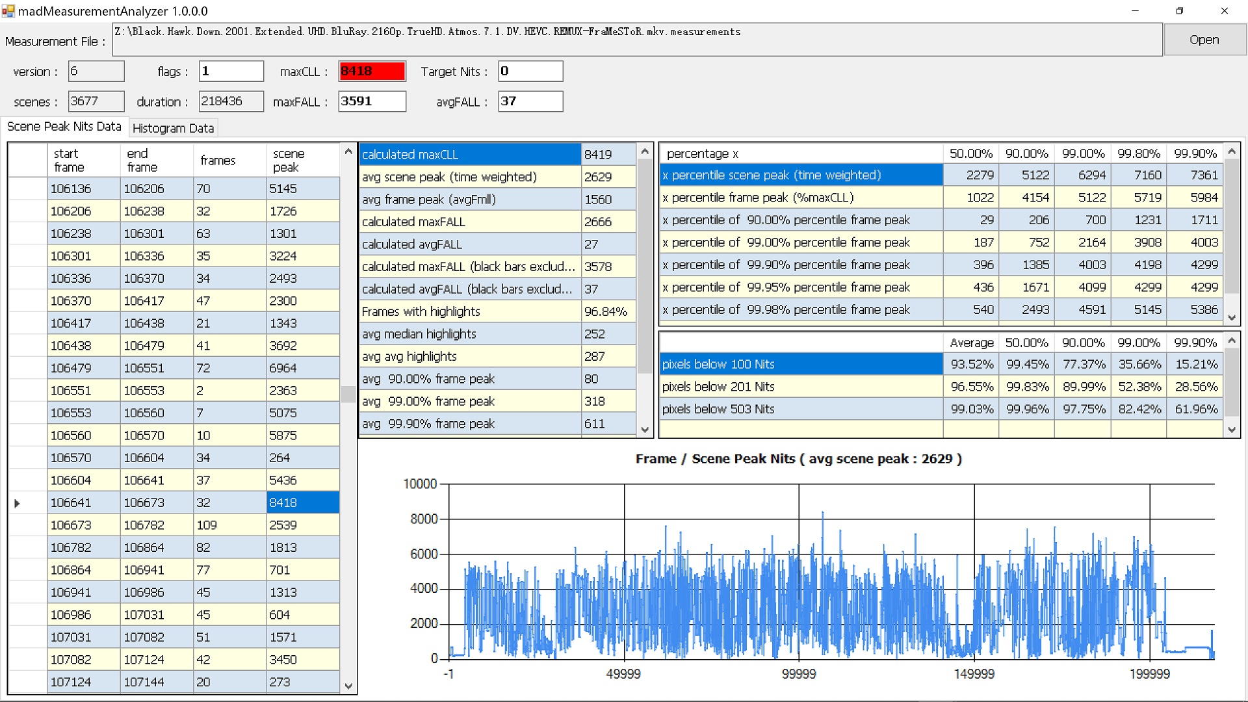Click percentile 50.00% column header
Screen dimensions: 1248x702
tap(970, 153)
